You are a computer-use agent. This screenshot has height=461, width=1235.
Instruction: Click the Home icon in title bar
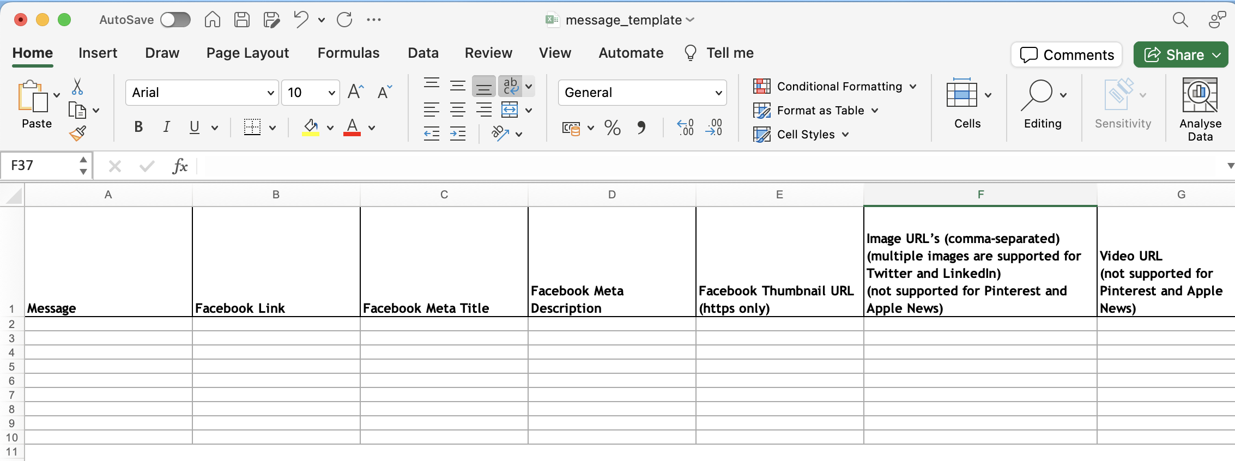[212, 20]
